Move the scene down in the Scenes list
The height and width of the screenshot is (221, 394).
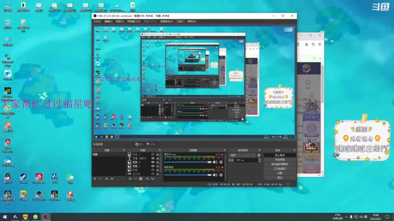point(112,179)
